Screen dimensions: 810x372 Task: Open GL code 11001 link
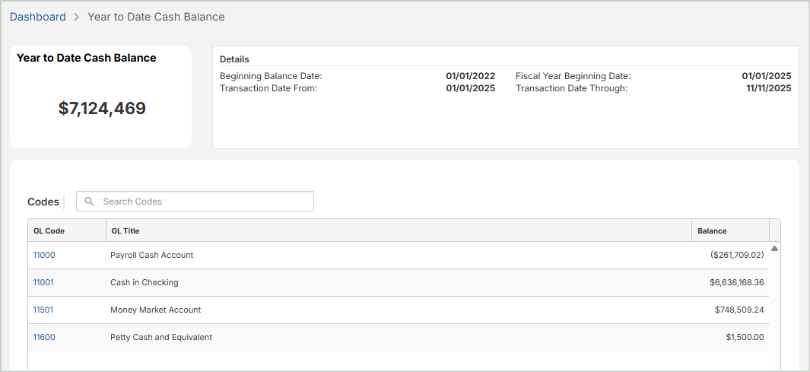click(43, 282)
